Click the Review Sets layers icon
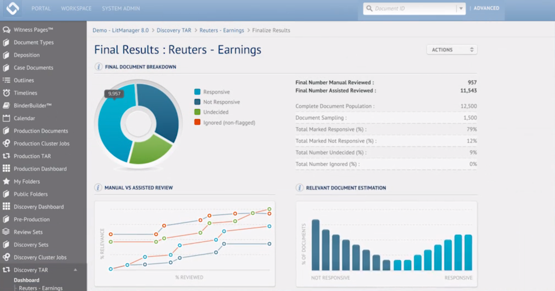 pyautogui.click(x=6, y=232)
